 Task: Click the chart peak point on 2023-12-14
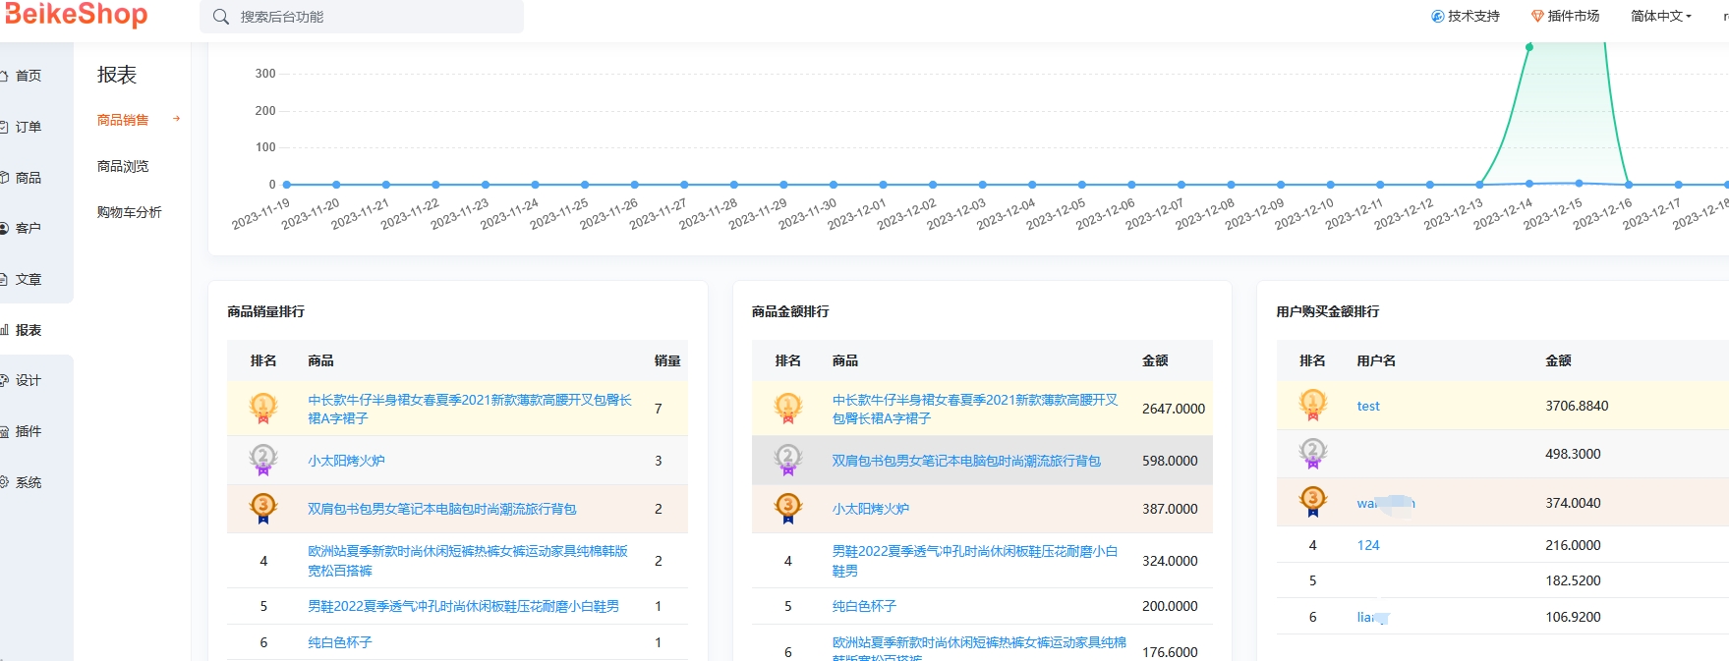pyautogui.click(x=1528, y=46)
